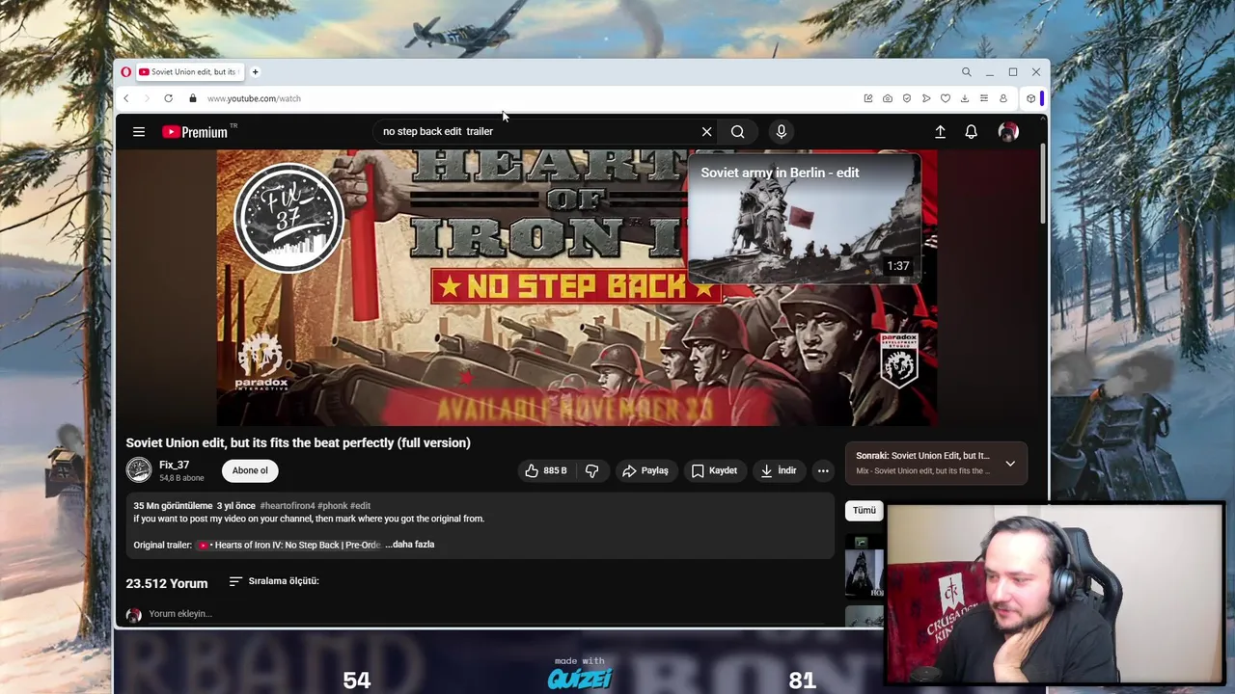1235x694 pixels.
Task: Click the page scrollbar on YouTube
Action: (x=1043, y=183)
